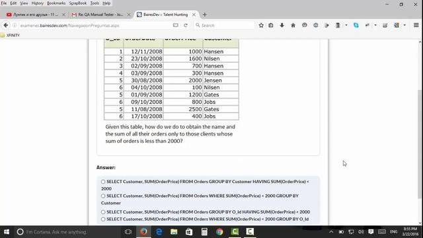
Task: Open new tab with plus button
Action: 204,15
